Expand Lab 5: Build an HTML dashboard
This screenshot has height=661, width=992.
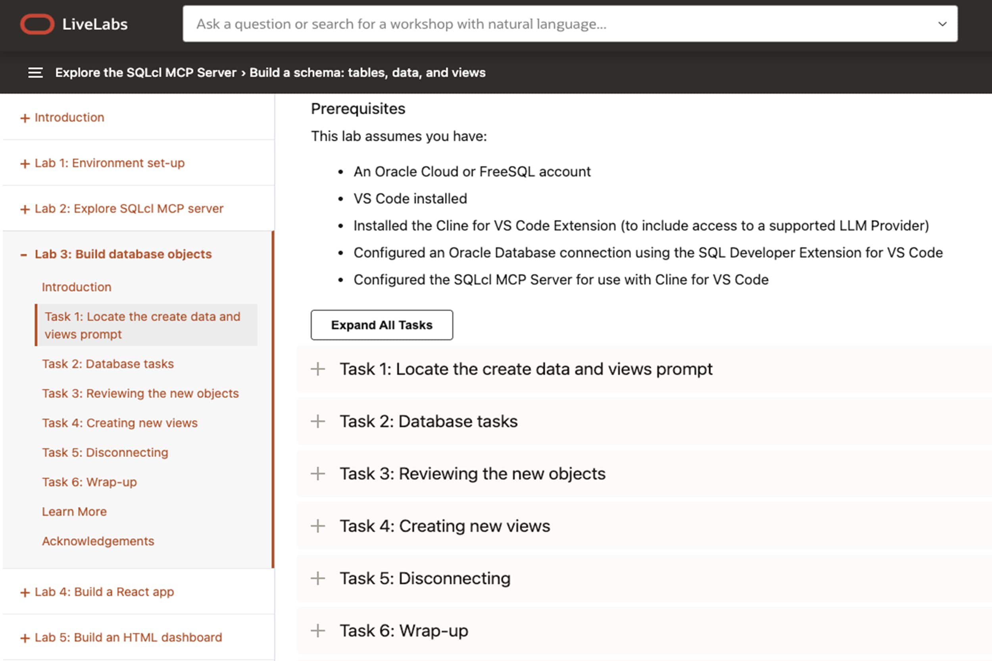(128, 637)
